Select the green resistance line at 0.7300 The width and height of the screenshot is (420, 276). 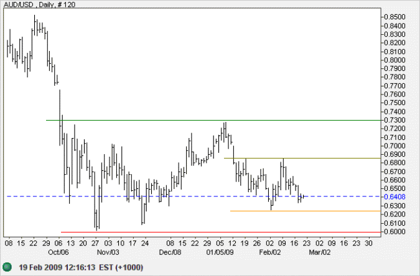tap(213, 120)
